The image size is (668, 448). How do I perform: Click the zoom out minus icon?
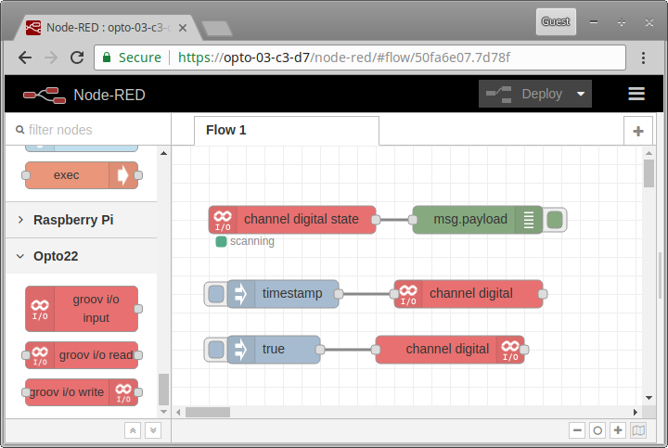point(577,430)
